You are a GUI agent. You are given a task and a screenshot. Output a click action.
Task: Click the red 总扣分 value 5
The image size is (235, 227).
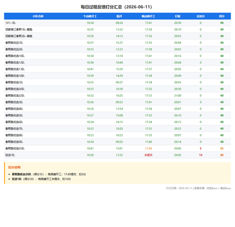click(201, 148)
